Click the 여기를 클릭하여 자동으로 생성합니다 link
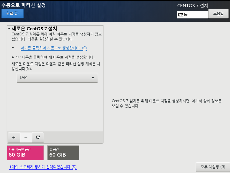The width and height of the screenshot is (230, 173). (54, 48)
